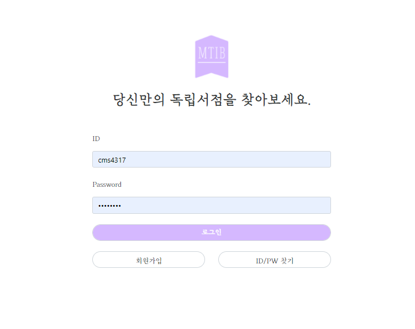Submit the form with the purple login button
This screenshot has width=415, height=329.
coord(212,233)
